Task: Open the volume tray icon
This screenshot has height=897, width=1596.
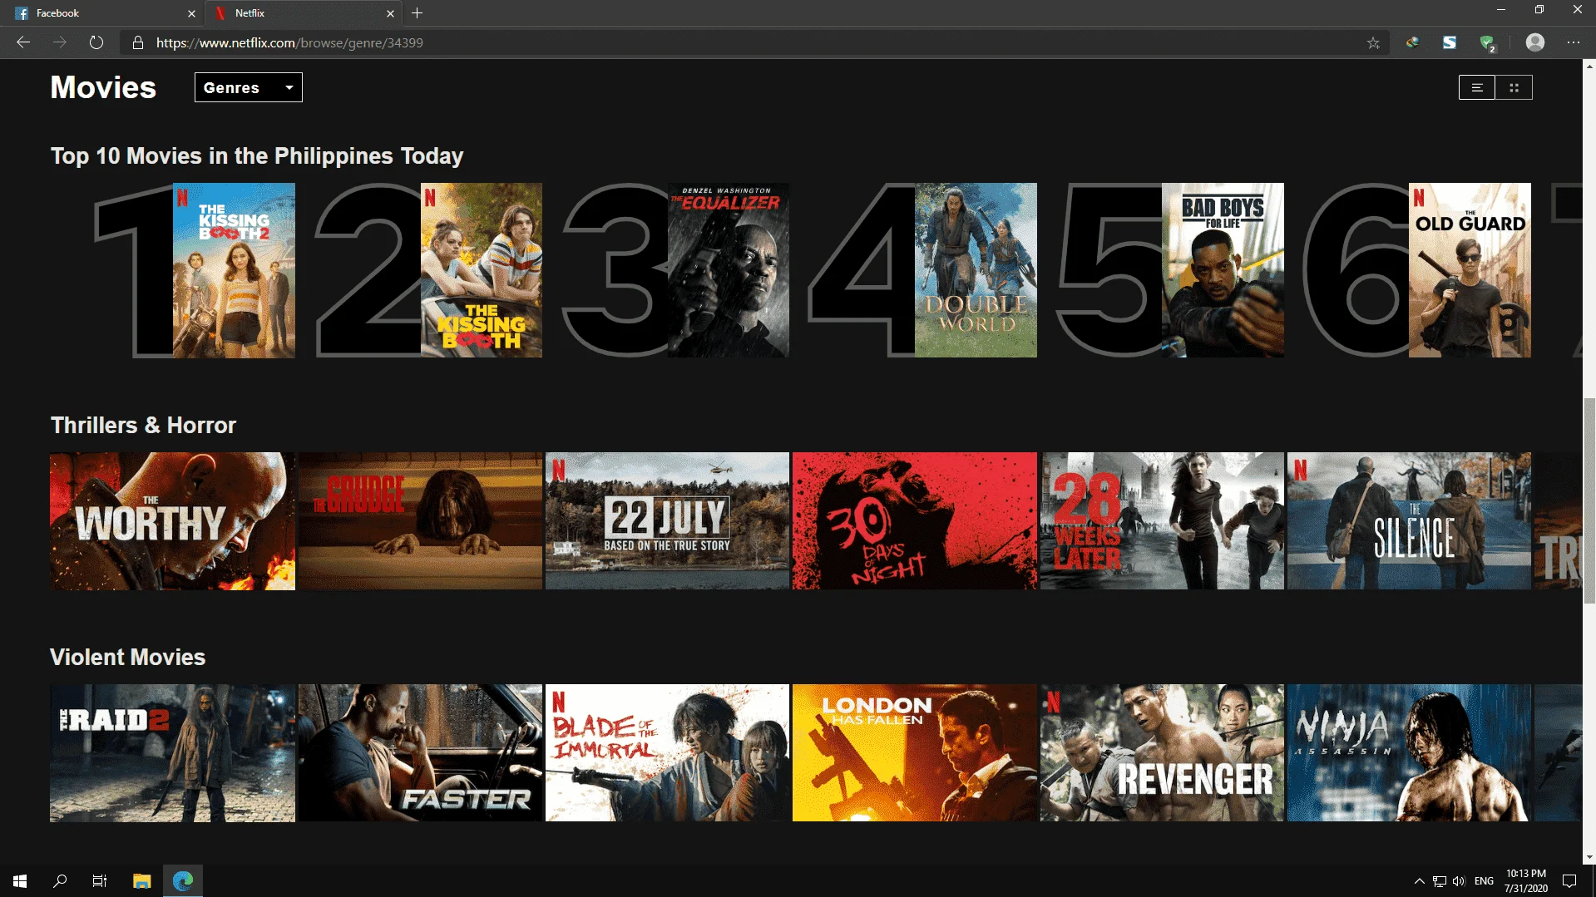Action: (x=1459, y=881)
